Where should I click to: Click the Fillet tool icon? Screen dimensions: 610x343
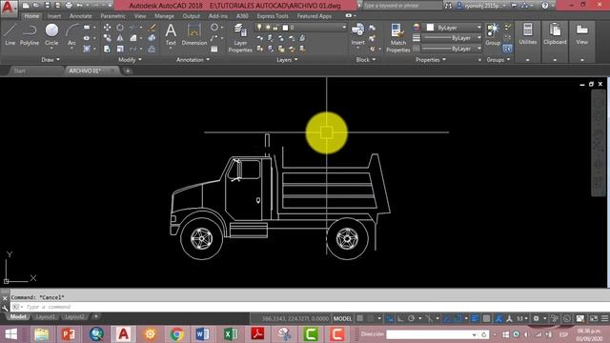coord(133,38)
